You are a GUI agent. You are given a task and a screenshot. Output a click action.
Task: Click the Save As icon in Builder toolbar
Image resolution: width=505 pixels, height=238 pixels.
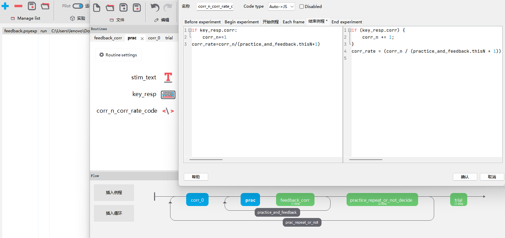[x=137, y=8]
